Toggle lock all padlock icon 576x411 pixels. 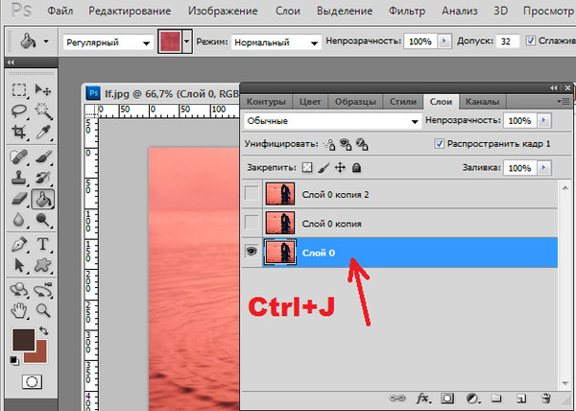point(356,168)
